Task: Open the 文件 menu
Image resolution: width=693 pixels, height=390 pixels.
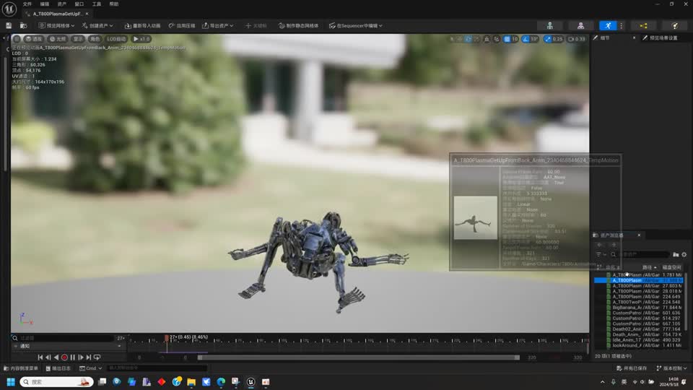Action: [x=27, y=4]
